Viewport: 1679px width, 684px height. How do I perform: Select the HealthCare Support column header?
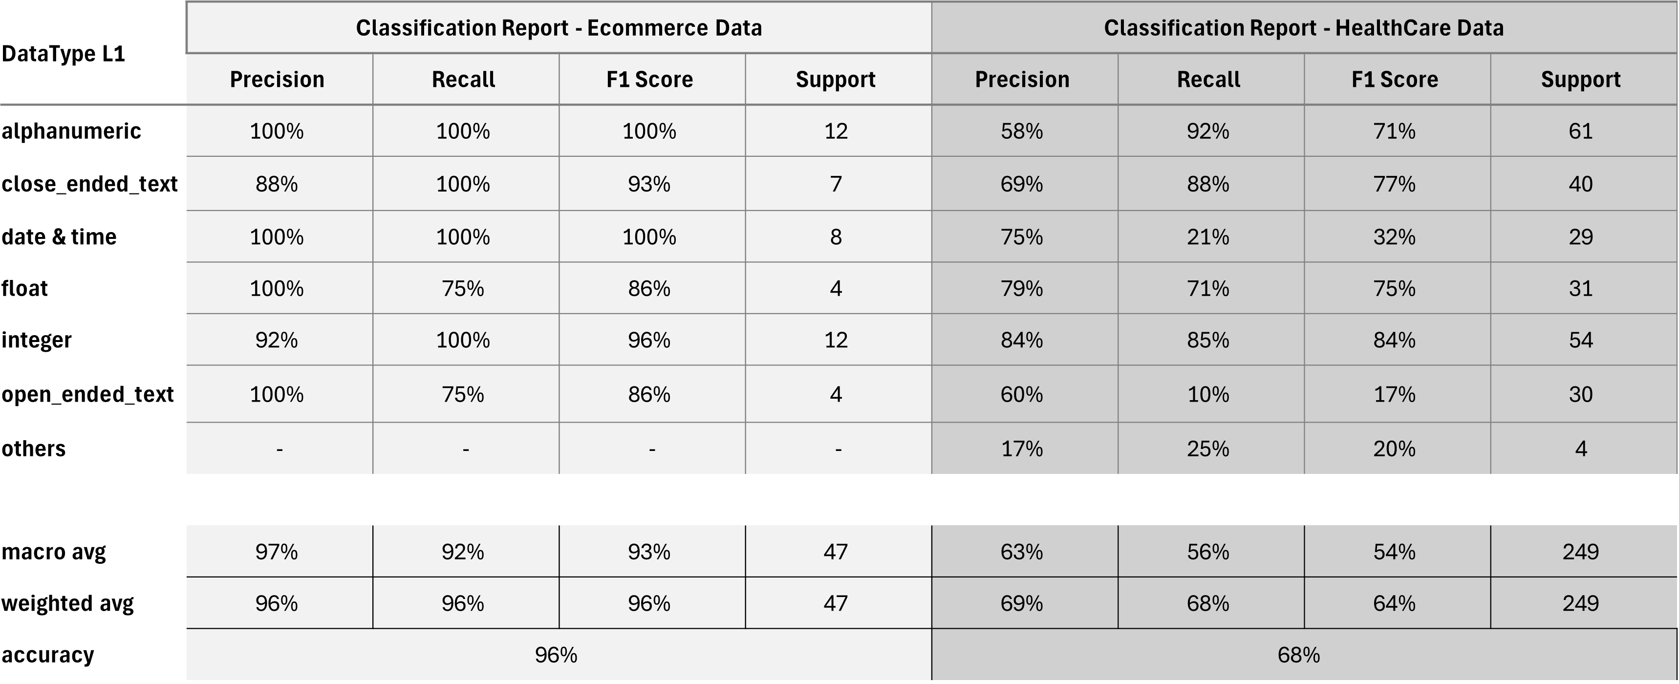point(1581,80)
